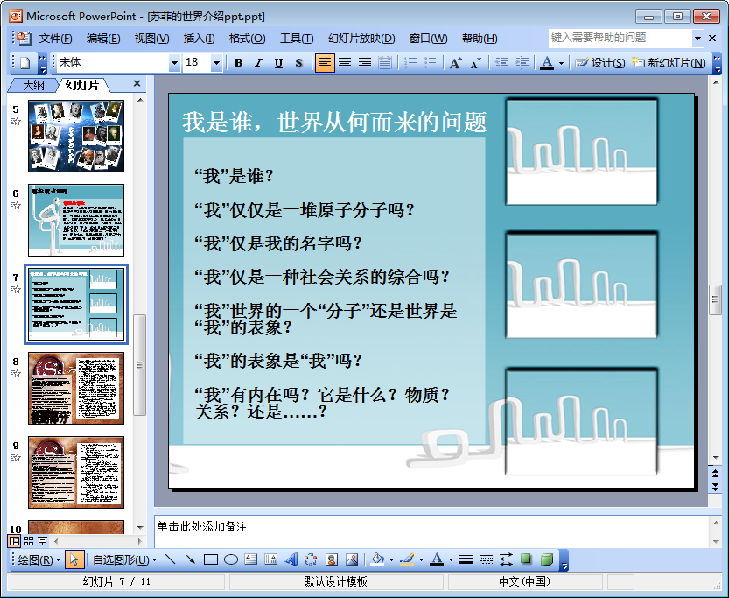This screenshot has width=729, height=598.
Task: Align text left
Action: click(325, 63)
